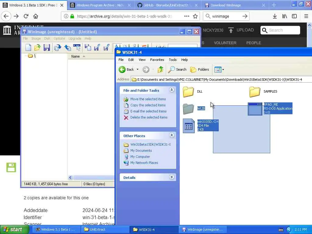The height and width of the screenshot is (234, 312).
Task: Open View menu in WSDK31-4 window
Action: coord(142,60)
